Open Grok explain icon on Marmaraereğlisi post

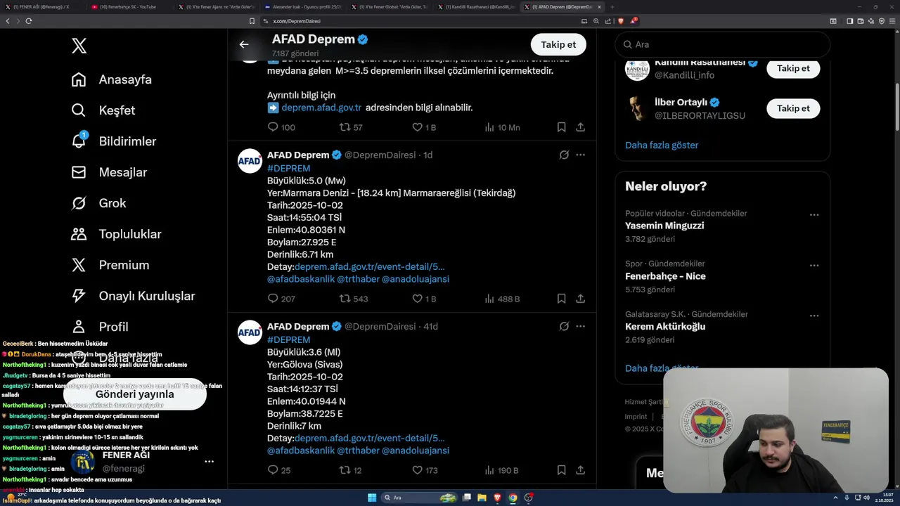564,155
